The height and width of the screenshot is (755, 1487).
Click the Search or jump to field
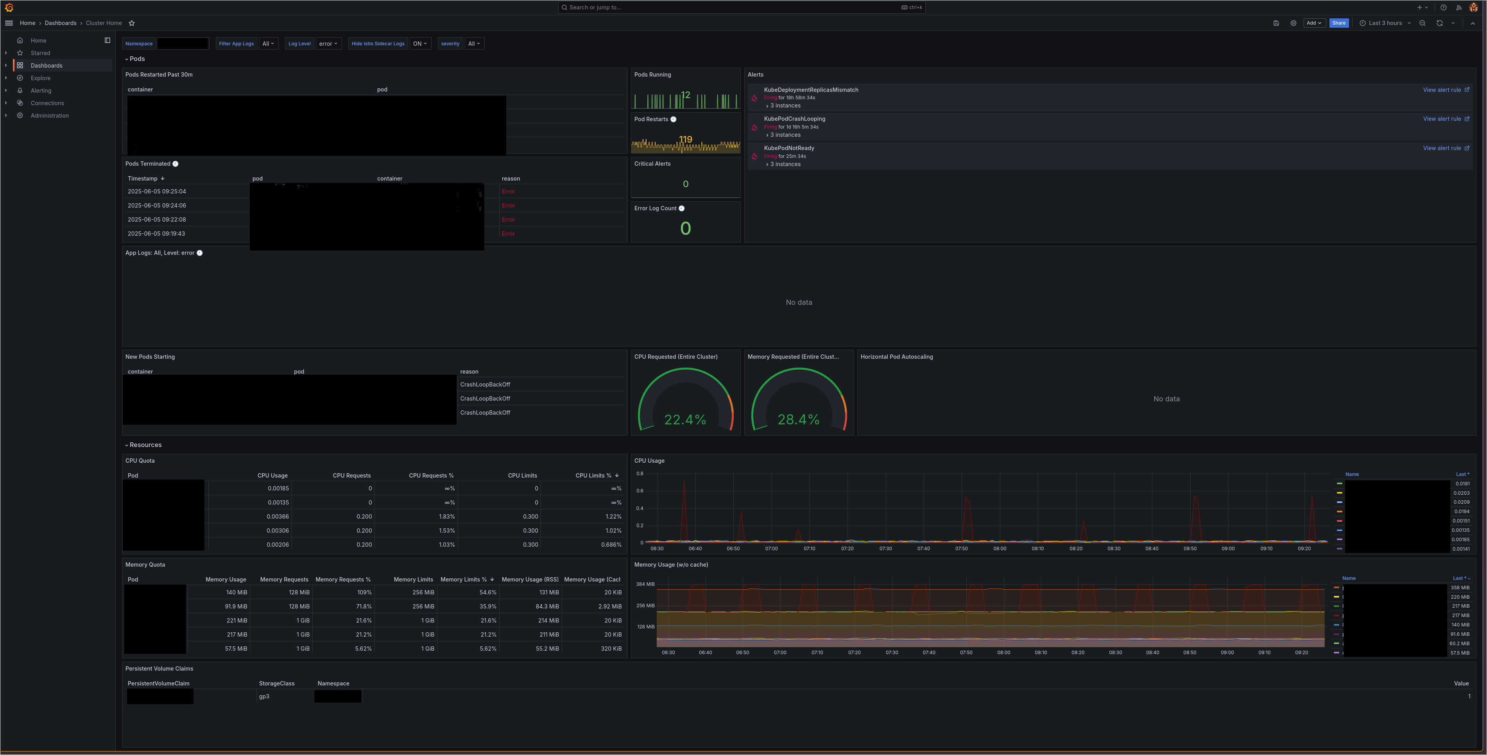[741, 7]
